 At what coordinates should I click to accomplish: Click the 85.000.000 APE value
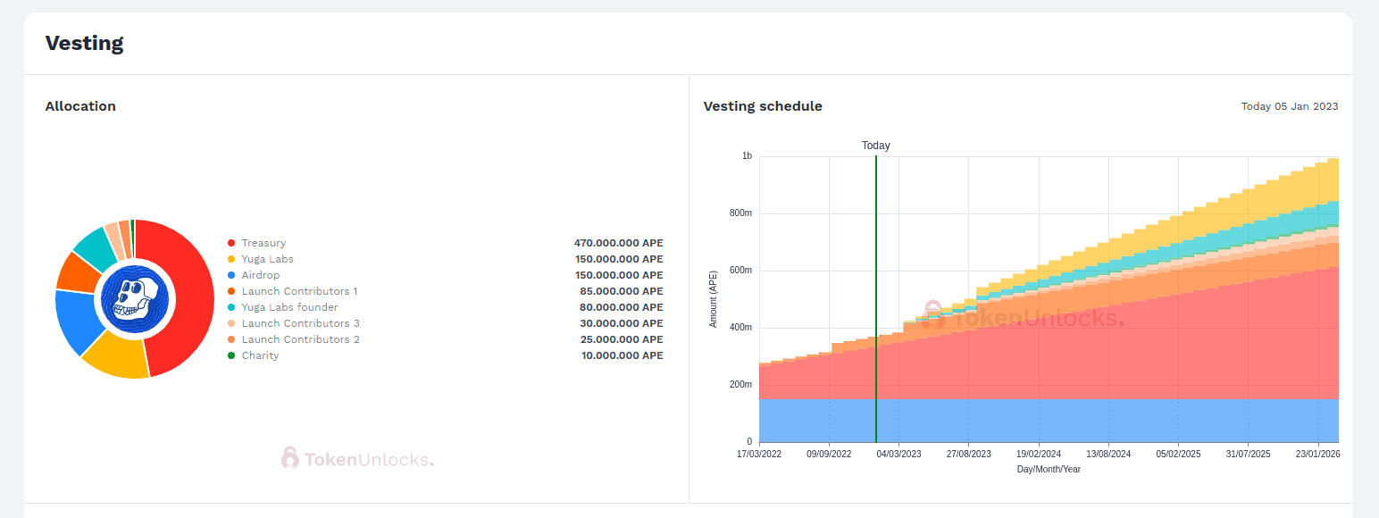(621, 291)
